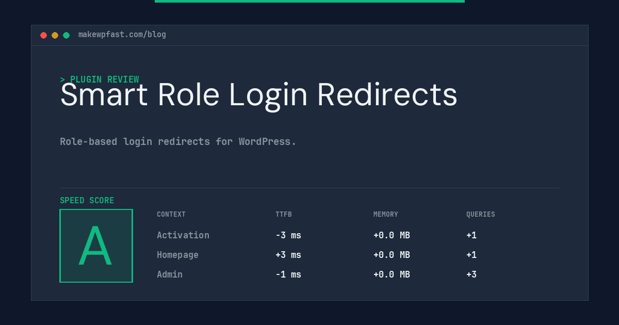
Task: Click the 'Role-based login redirects for WordPress.' subtitle
Action: (x=178, y=141)
